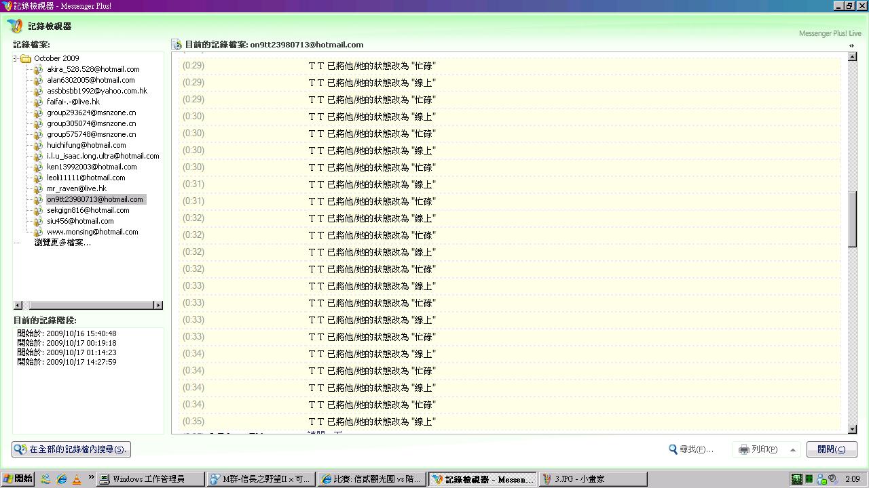Click the current log file icon in header
Image resolution: width=869 pixels, height=488 pixels.
click(177, 45)
